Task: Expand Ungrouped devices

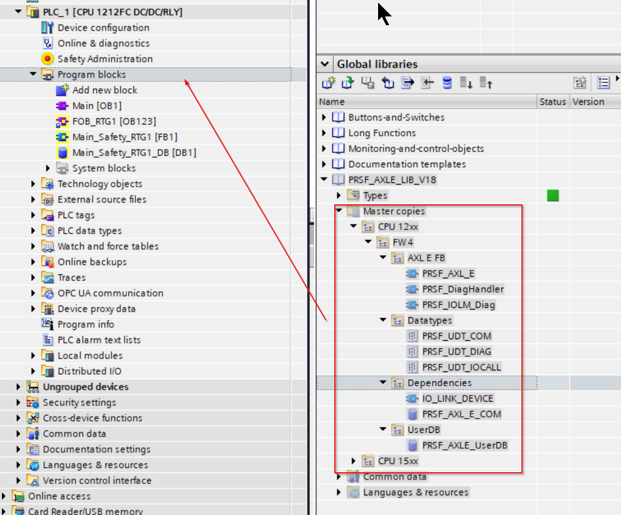Action: point(18,387)
